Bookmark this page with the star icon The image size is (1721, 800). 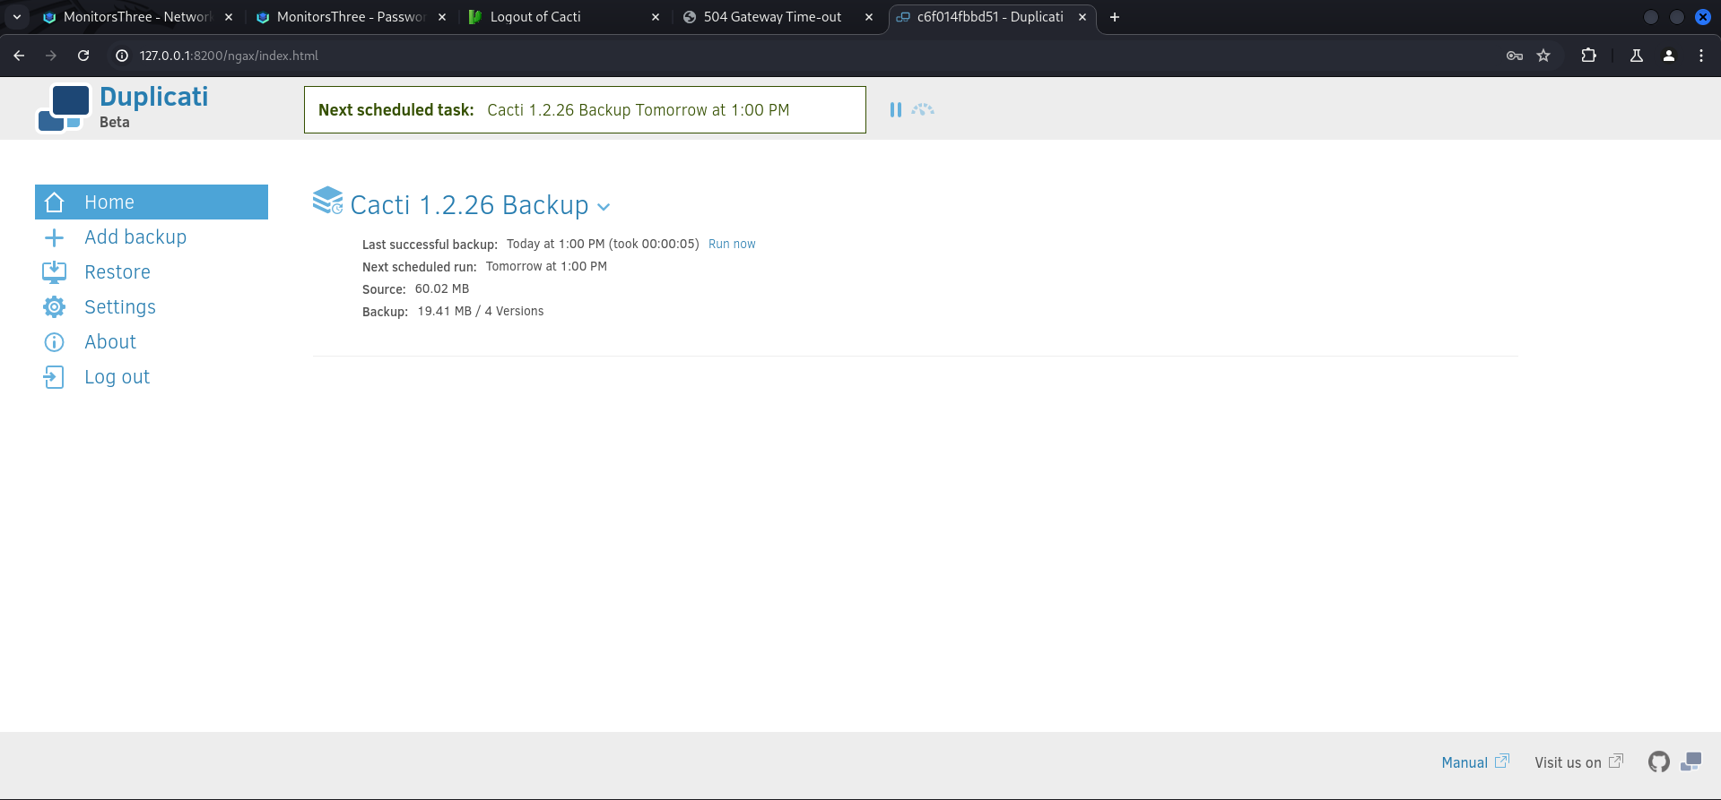point(1543,56)
